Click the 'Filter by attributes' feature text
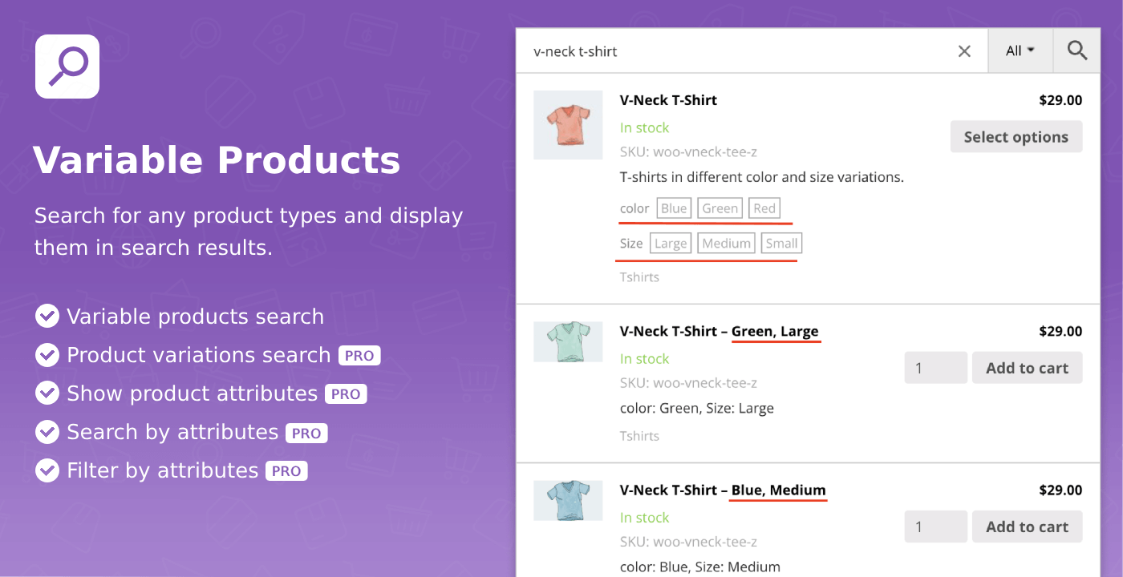The image size is (1123, 577). point(163,470)
